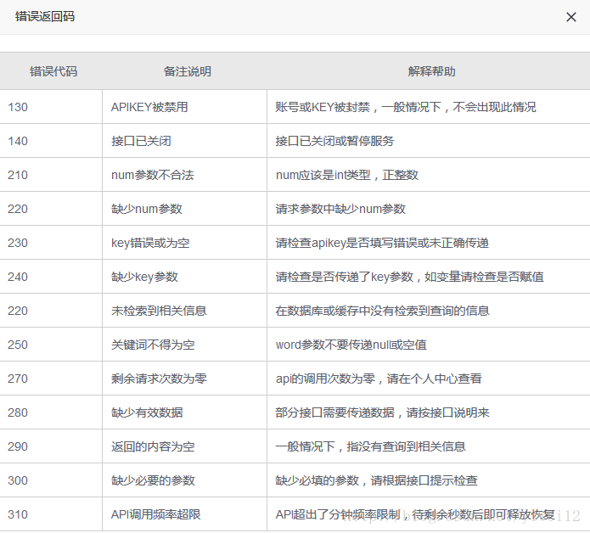The image size is (590, 533).
Task: Click the 错误代码 column header
Action: coord(53,71)
